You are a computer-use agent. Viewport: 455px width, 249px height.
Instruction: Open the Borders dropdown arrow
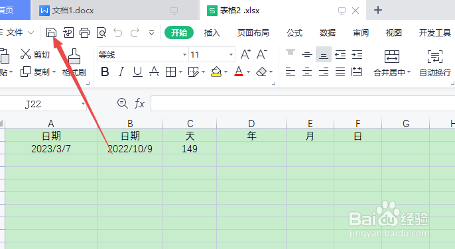pyautogui.click(x=180, y=72)
